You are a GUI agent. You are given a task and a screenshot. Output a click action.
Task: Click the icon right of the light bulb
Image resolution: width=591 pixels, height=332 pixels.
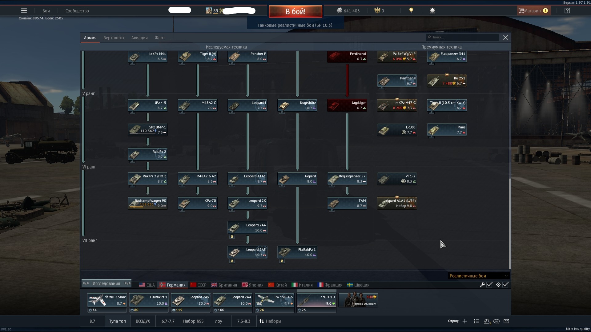point(432,10)
